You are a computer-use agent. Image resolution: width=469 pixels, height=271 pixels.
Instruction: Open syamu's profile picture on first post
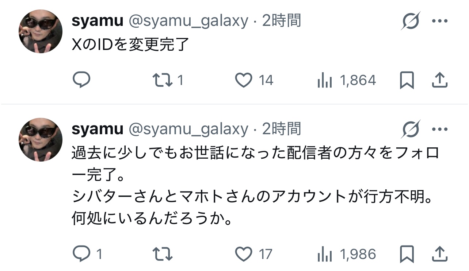click(x=41, y=31)
